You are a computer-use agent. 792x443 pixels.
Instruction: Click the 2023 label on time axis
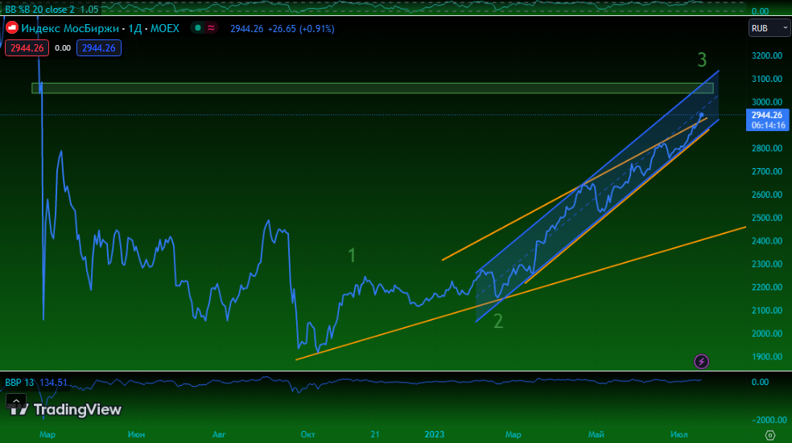(435, 434)
